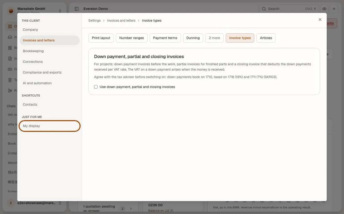Click the Search input field
344x214 pixels.
tap(289, 9)
